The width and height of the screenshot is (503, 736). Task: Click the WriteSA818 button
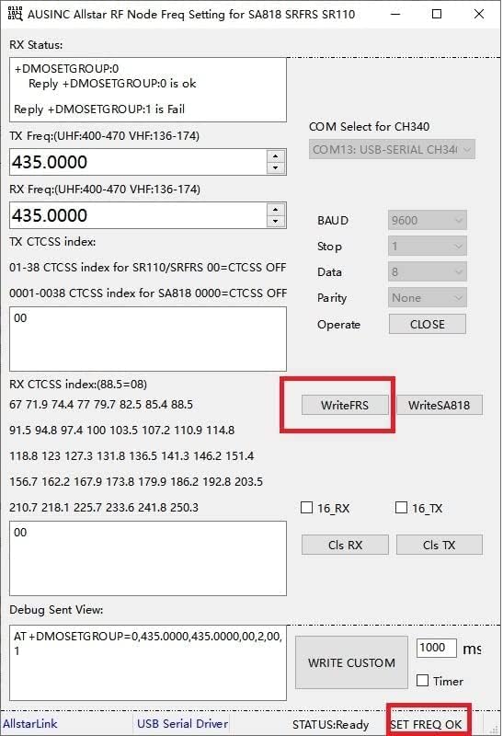[x=440, y=405]
